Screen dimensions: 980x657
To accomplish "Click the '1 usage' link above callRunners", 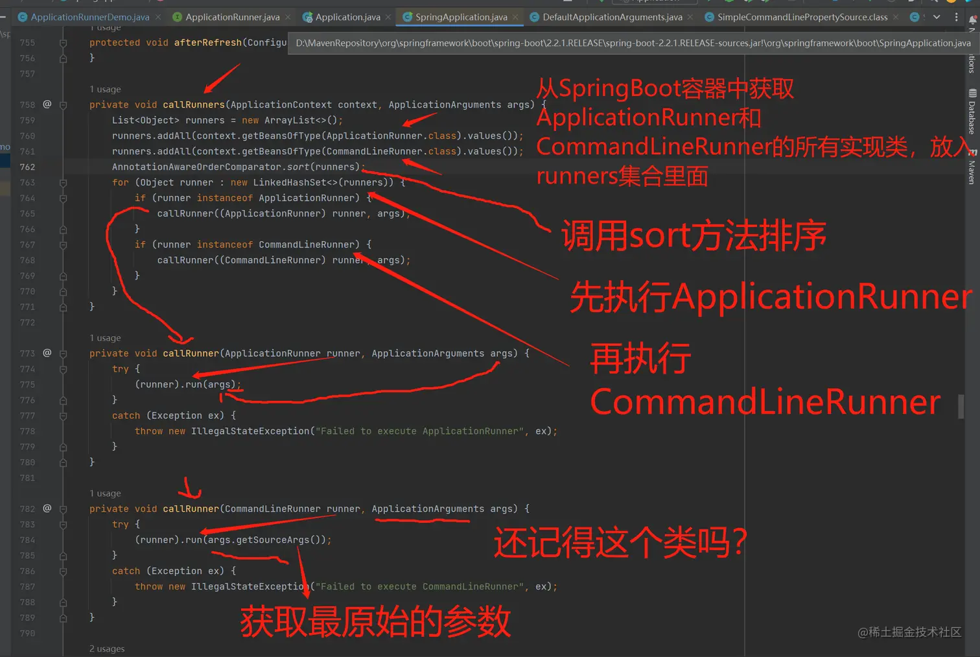I will 104,89.
